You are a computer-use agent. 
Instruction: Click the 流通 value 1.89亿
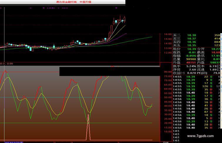pos(215,70)
